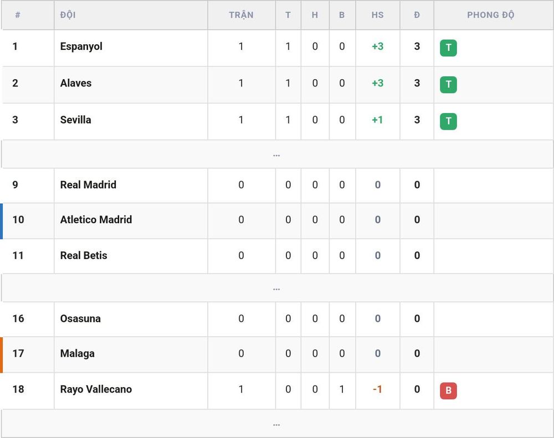The width and height of the screenshot is (554, 438).
Task: Click the ĐỘI column header
Action: click(x=68, y=15)
